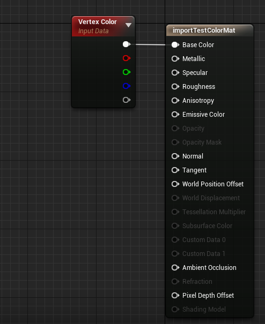Click the green G output pin

point(126,72)
